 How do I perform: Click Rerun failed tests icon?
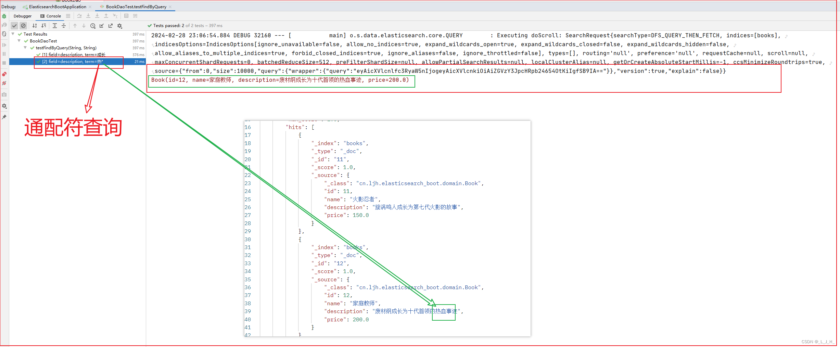pos(4,25)
